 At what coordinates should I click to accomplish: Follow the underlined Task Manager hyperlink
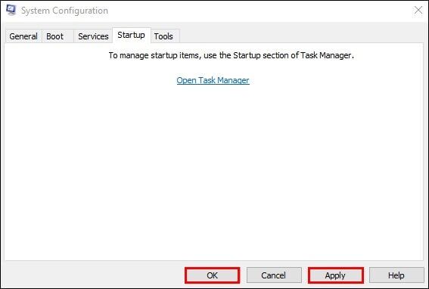pos(213,80)
